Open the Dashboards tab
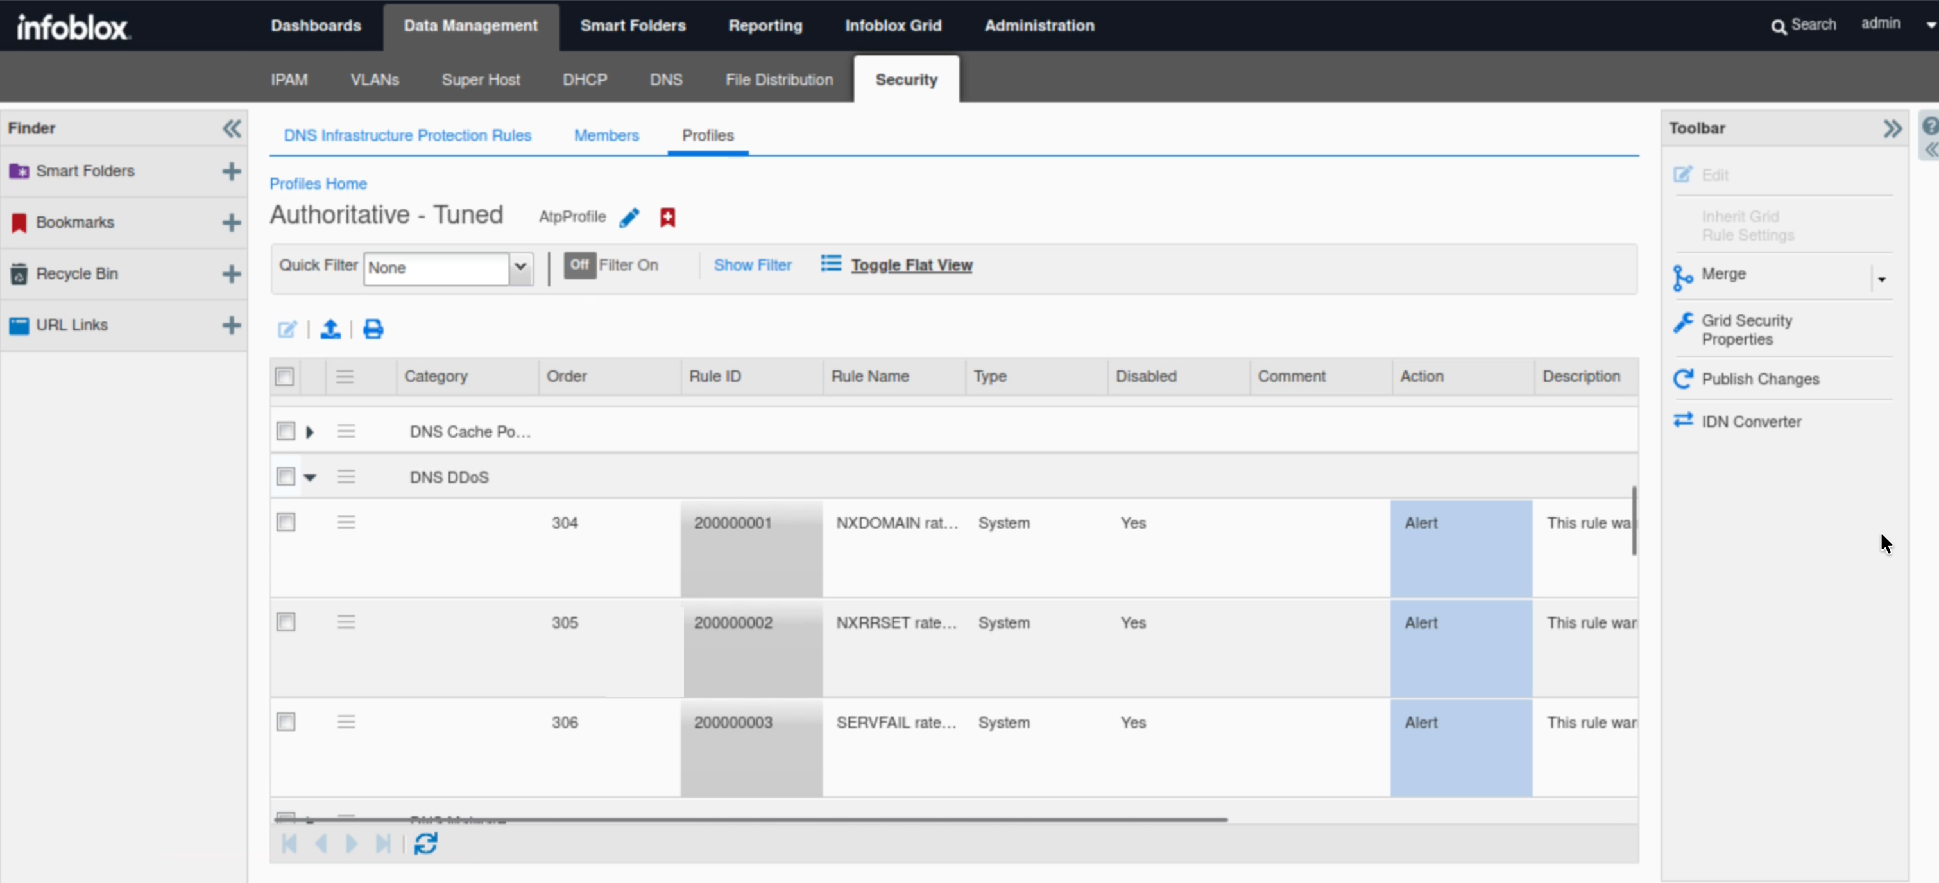 tap(316, 26)
